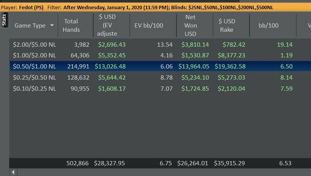Viewport: 311px width, 176px height.
Task: Open Game Type sort dropdown arrow
Action: pyautogui.click(x=52, y=25)
